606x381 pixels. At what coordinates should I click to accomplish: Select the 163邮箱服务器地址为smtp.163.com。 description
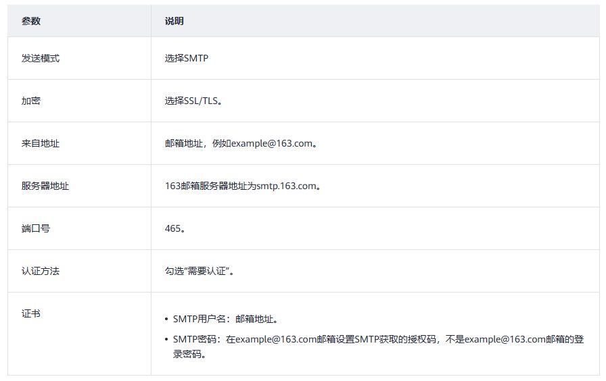(x=243, y=186)
